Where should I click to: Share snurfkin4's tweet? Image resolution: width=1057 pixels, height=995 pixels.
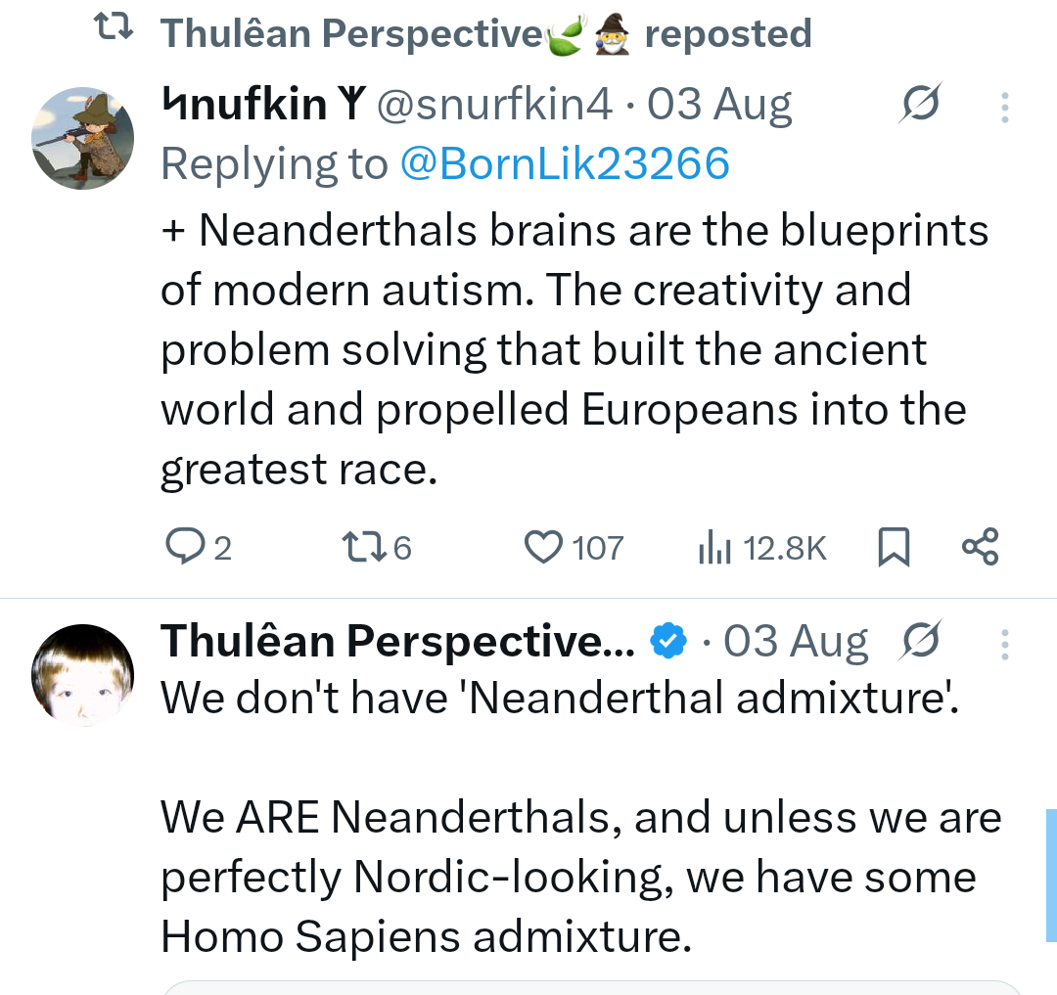(x=980, y=546)
